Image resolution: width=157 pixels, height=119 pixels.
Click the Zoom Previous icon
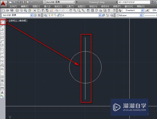click(x=83, y=10)
